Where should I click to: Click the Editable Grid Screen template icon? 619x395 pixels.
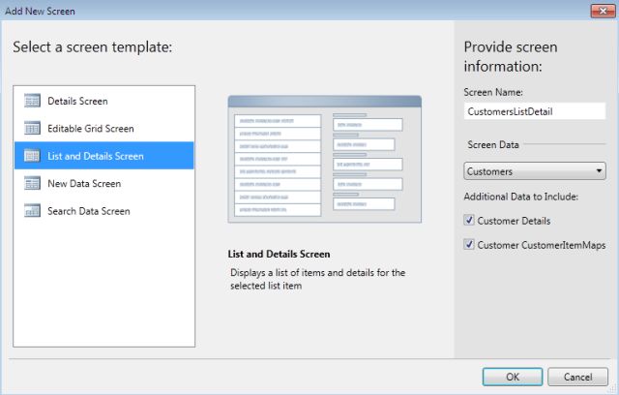pos(32,128)
